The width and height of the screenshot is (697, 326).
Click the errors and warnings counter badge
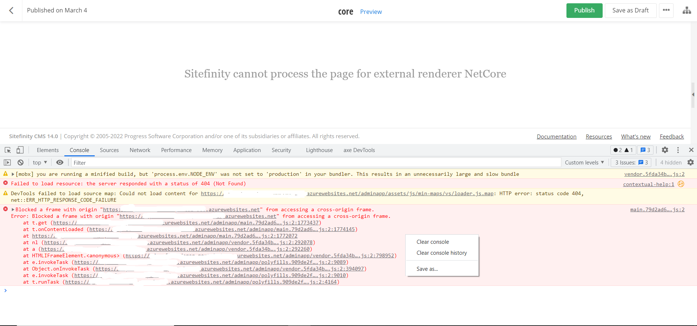(623, 150)
